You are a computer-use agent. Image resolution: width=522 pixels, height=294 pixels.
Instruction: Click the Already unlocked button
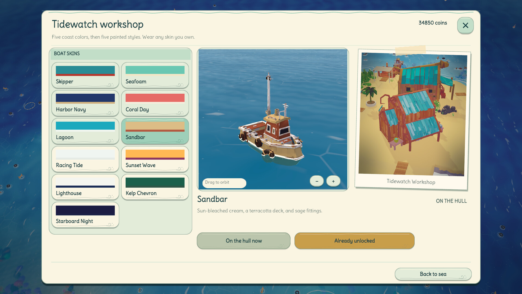(x=355, y=241)
